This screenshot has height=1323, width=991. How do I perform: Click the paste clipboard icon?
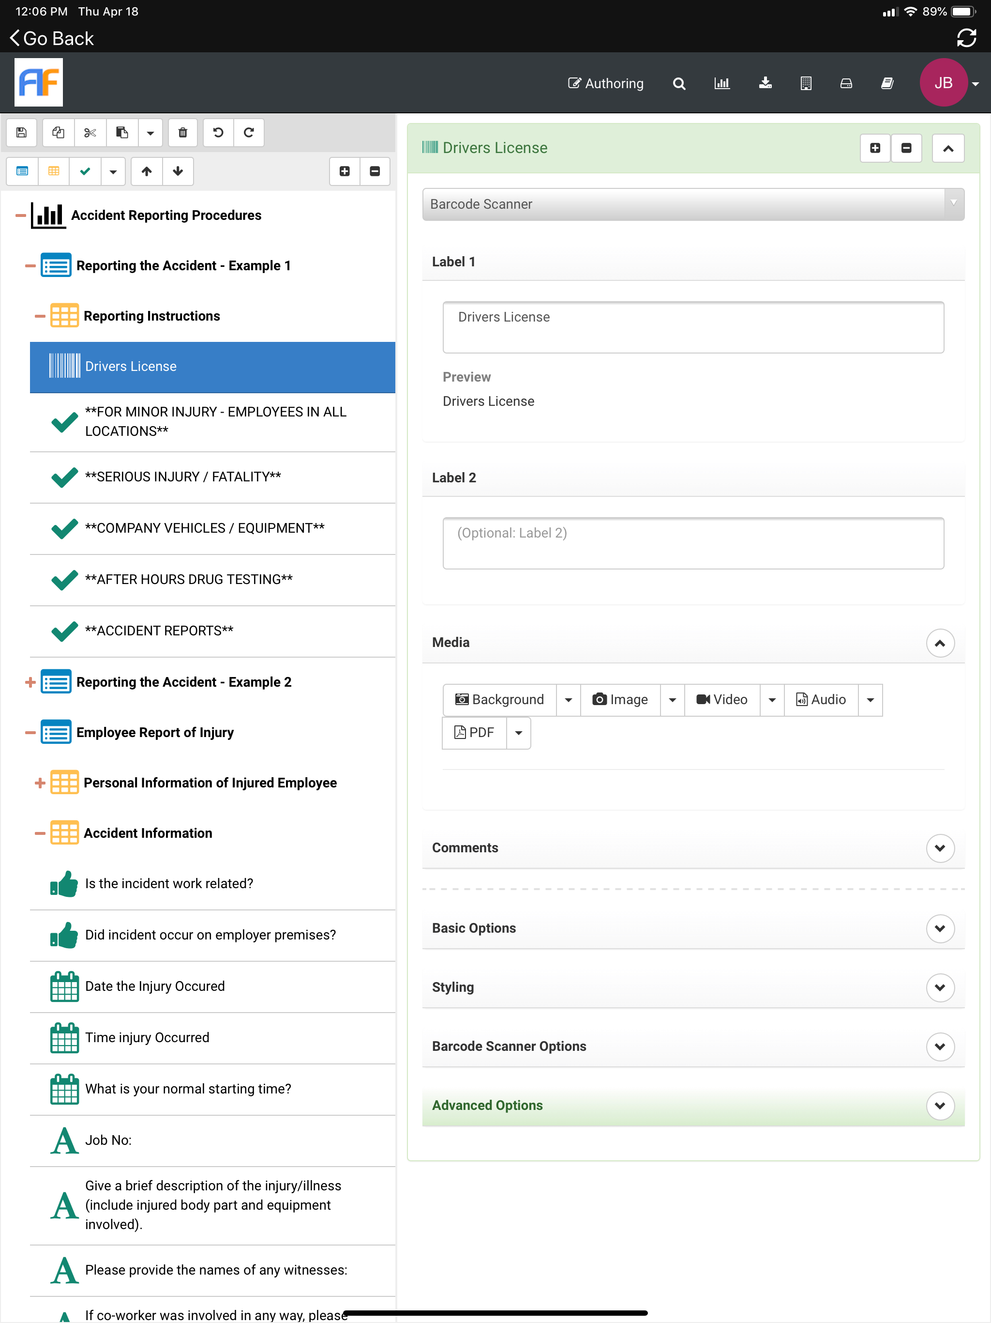[122, 133]
